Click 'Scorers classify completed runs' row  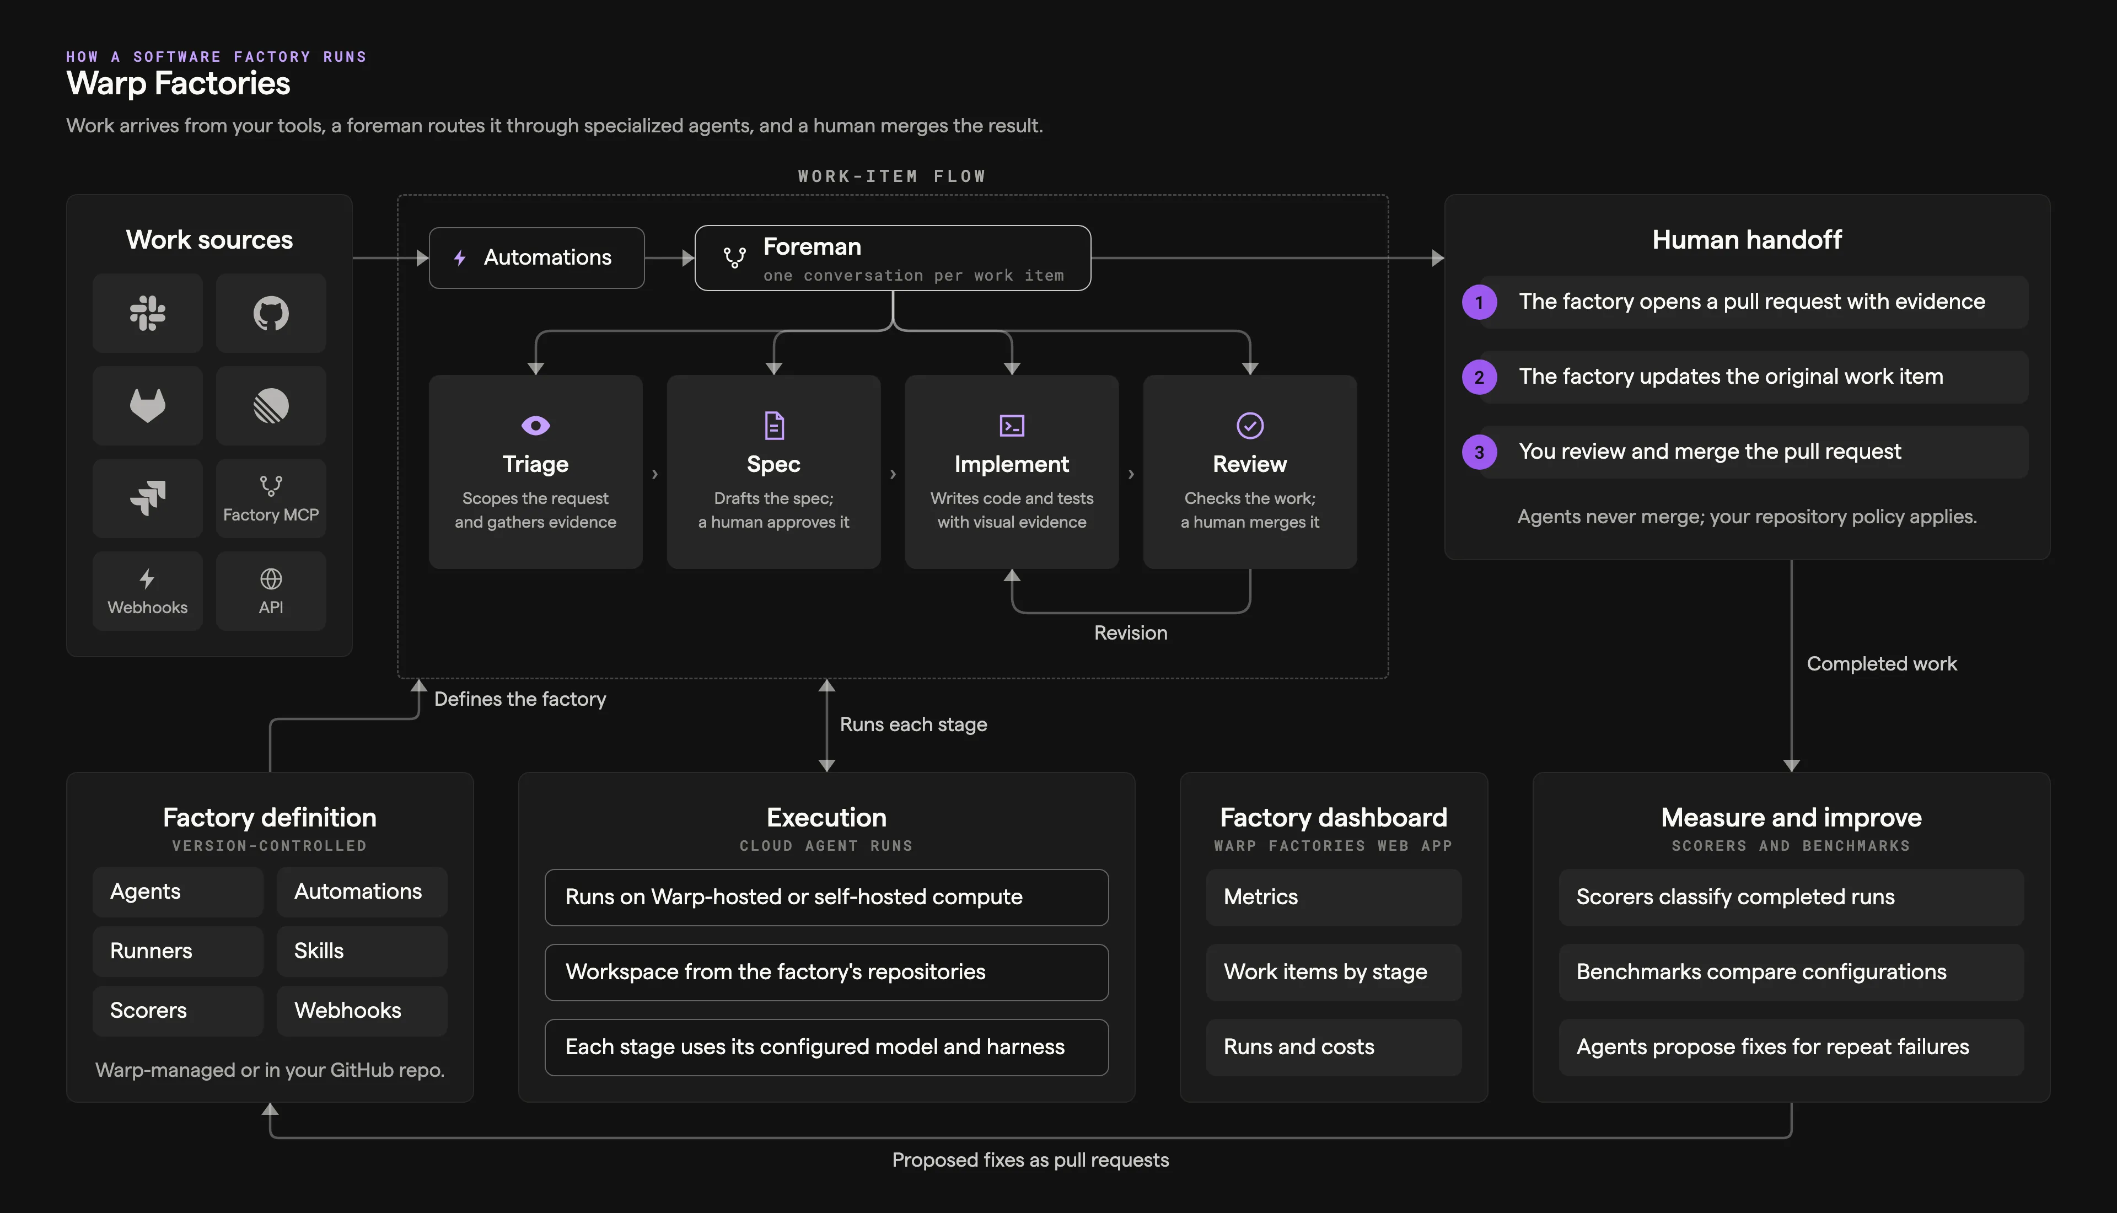[x=1791, y=897]
